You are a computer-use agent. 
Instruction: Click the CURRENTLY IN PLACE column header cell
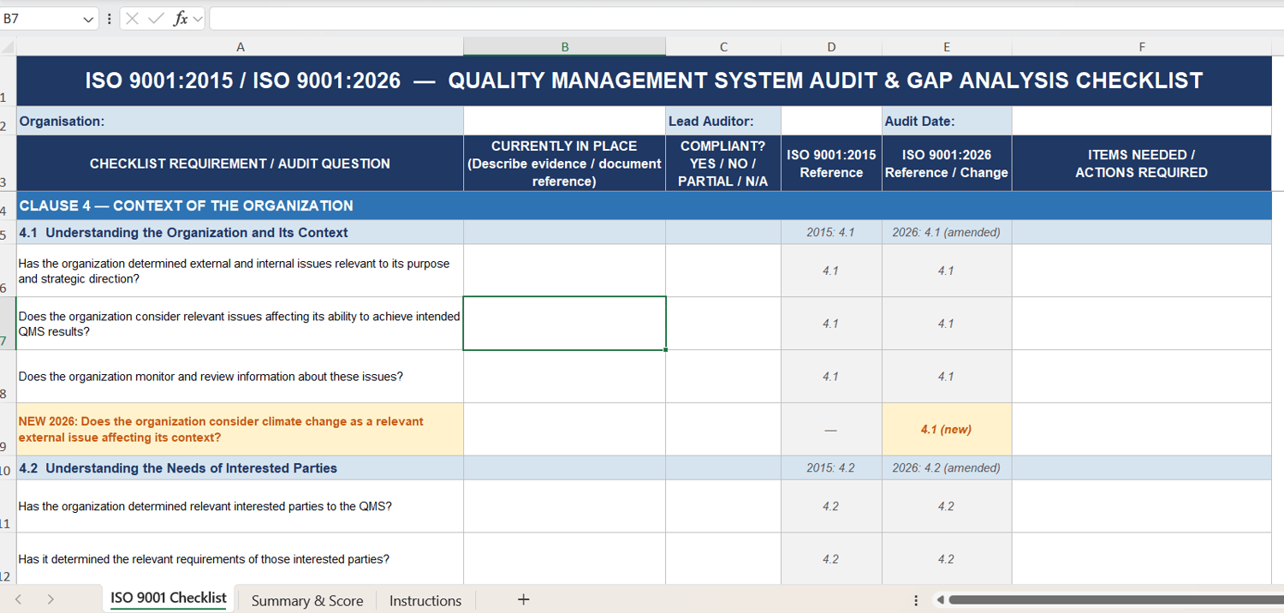(x=564, y=164)
